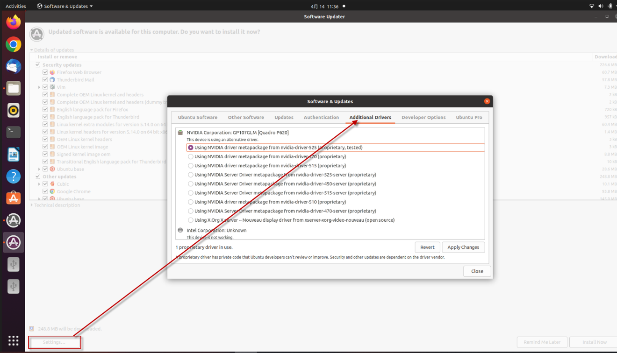
Task: Click Apply Changes button
Action: point(463,247)
